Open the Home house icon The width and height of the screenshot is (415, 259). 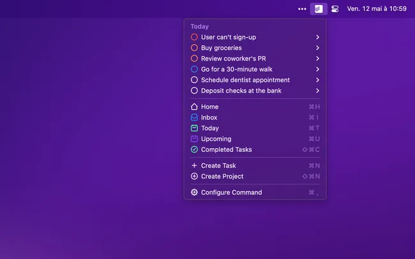coord(194,107)
